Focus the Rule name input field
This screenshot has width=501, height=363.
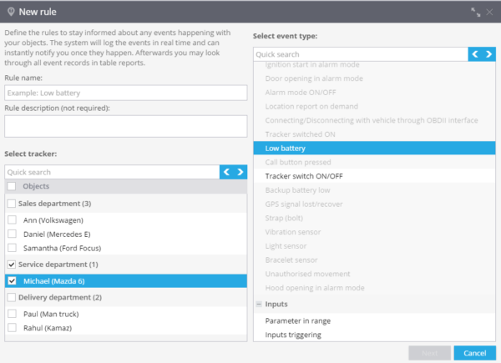coord(126,93)
